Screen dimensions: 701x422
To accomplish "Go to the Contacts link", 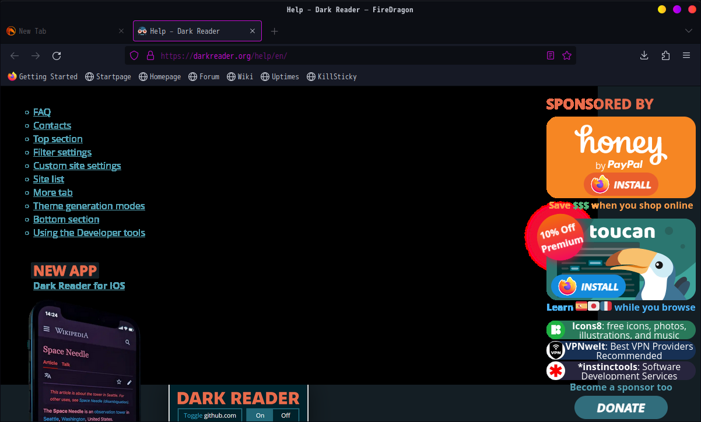I will point(52,125).
